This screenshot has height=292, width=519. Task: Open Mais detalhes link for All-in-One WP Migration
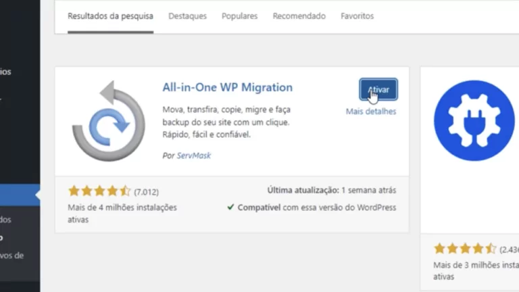pyautogui.click(x=371, y=112)
